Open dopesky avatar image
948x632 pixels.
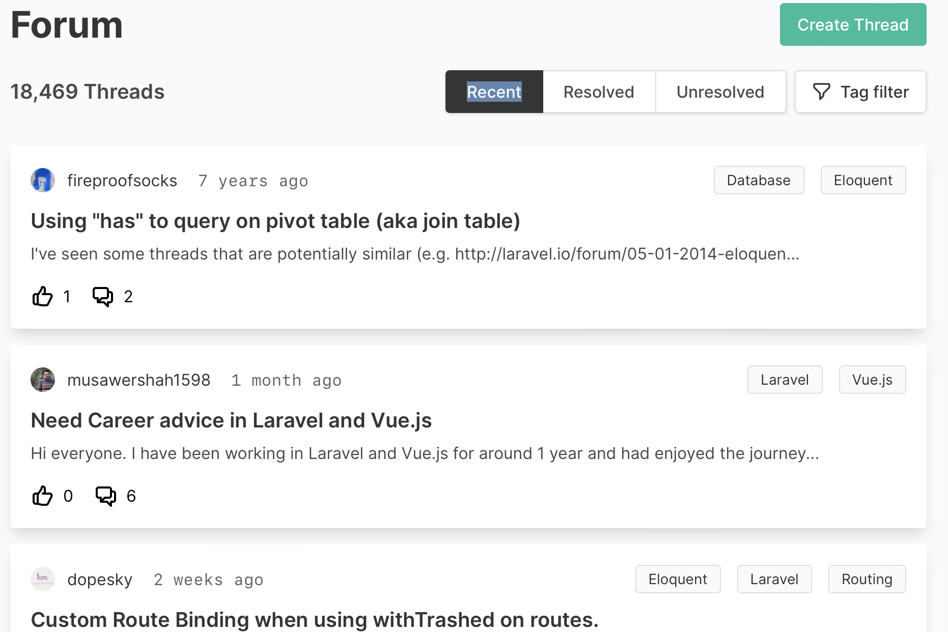pyautogui.click(x=43, y=579)
